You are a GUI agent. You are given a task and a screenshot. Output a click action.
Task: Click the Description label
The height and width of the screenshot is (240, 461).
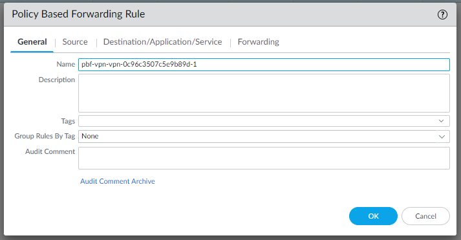coord(57,80)
